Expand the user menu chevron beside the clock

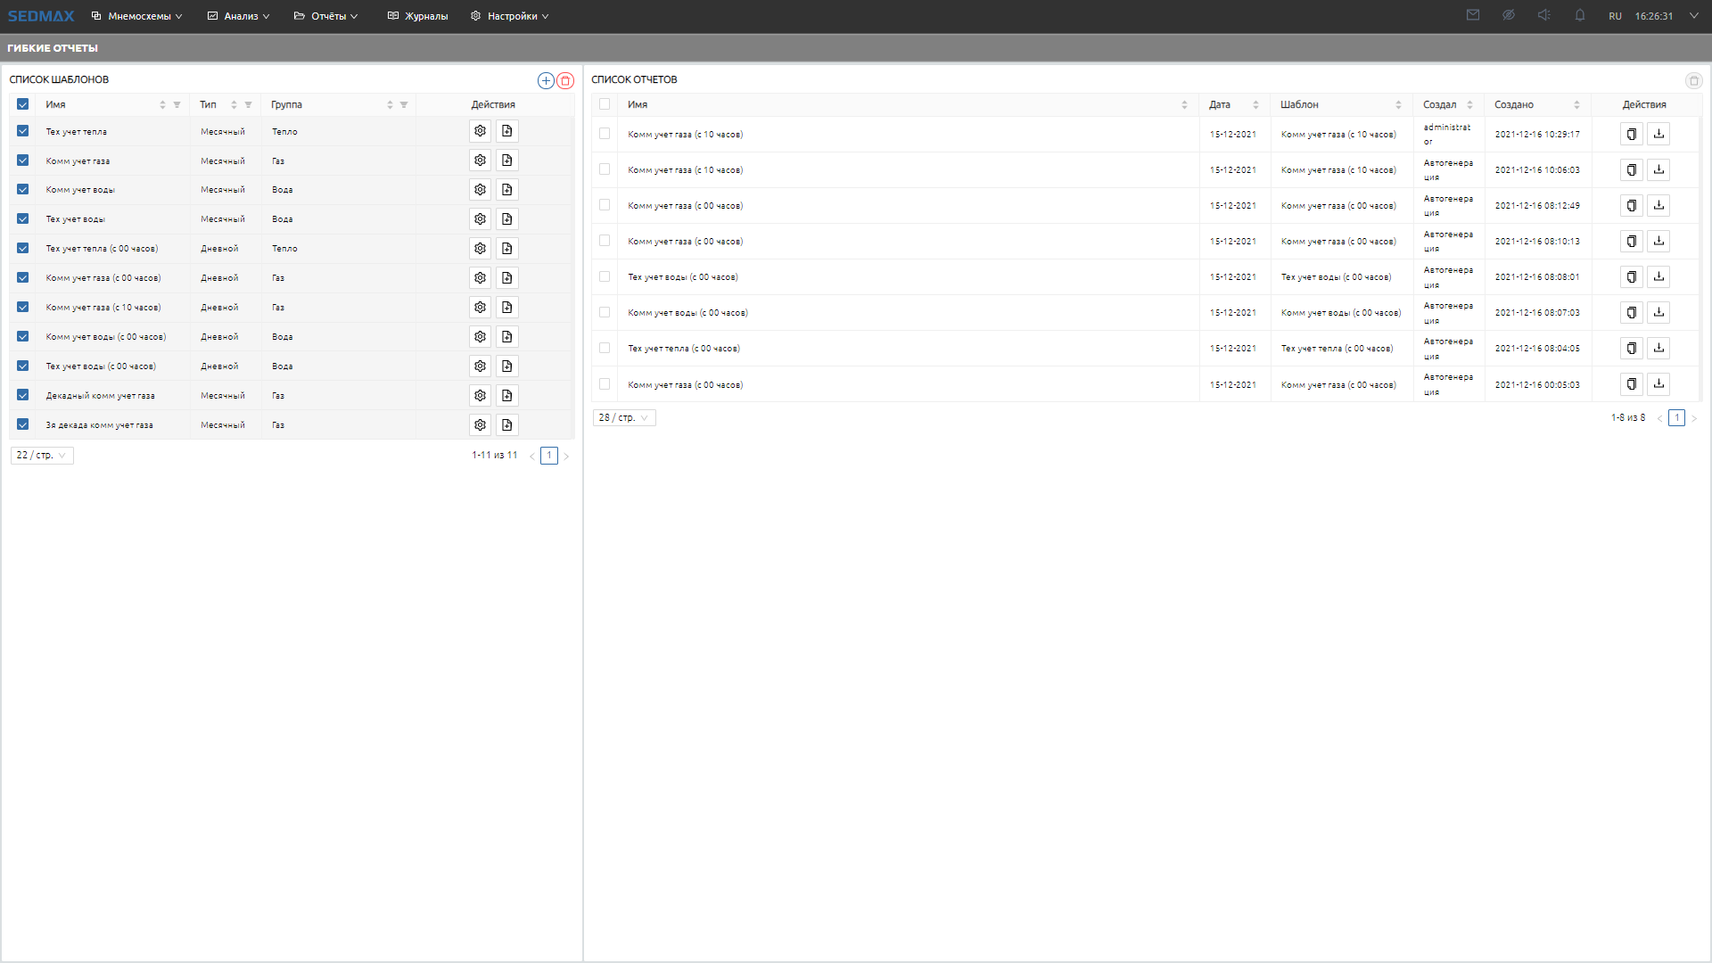click(1693, 15)
